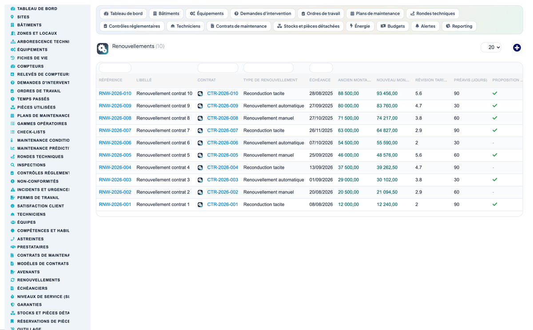Screen dimensions: 533x330
Task: Select the Alertes tab
Action: tap(425, 26)
